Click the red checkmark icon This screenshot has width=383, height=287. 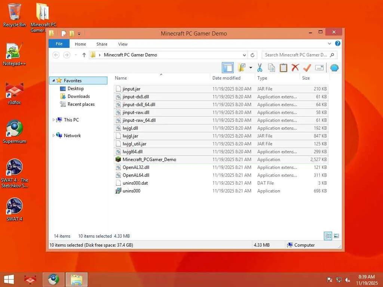click(x=307, y=68)
